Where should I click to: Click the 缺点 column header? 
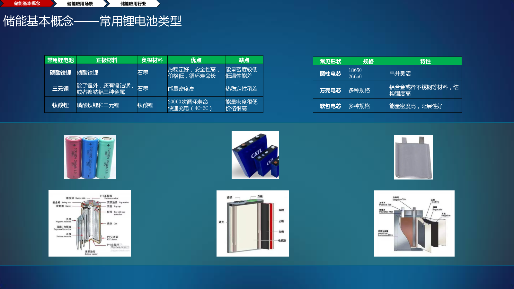(244, 60)
